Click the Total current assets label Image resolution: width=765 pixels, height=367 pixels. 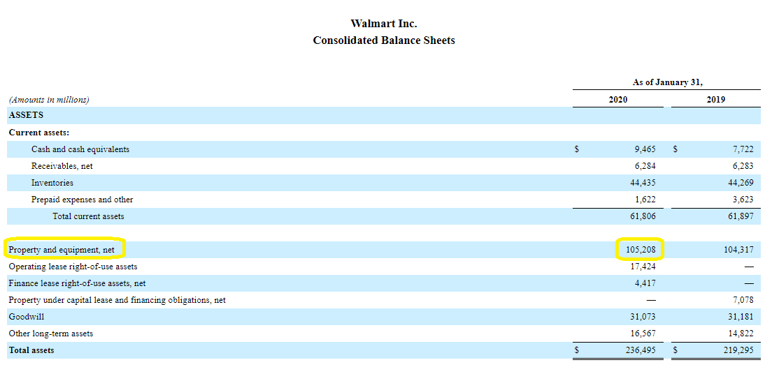click(88, 216)
